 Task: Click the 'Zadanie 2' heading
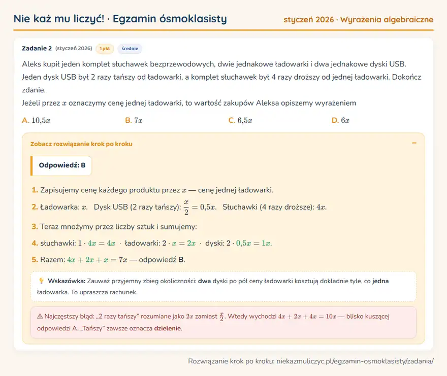point(37,48)
